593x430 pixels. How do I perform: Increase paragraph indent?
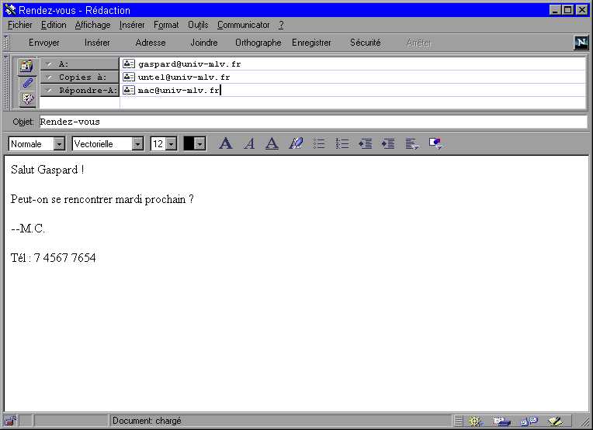pyautogui.click(x=388, y=143)
